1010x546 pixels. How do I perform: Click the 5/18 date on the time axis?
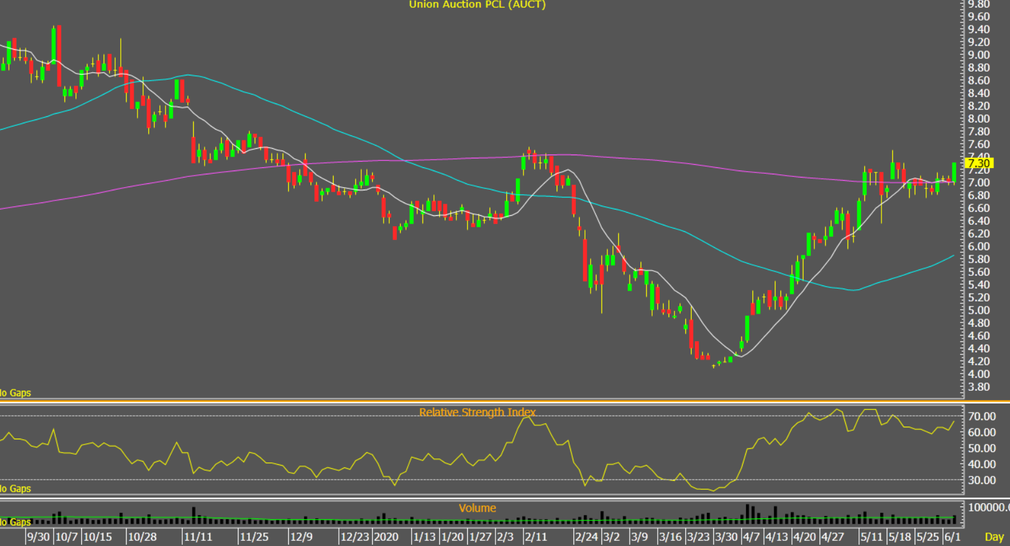tap(900, 537)
